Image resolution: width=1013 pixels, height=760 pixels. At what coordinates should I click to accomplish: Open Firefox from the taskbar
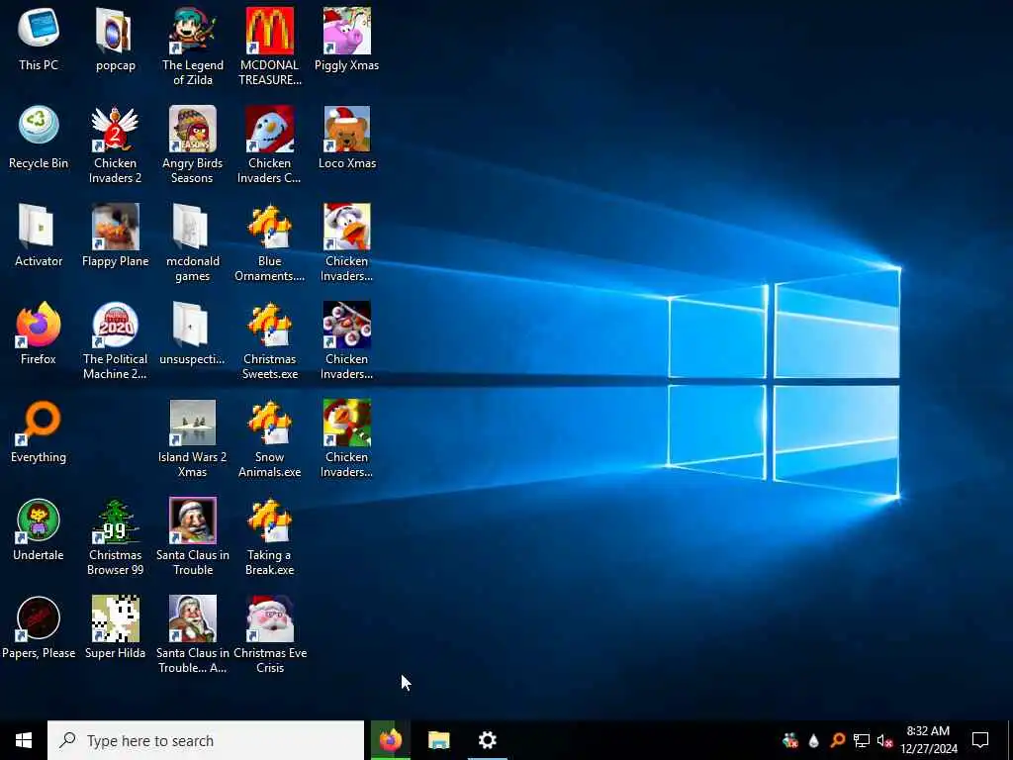pyautogui.click(x=390, y=740)
